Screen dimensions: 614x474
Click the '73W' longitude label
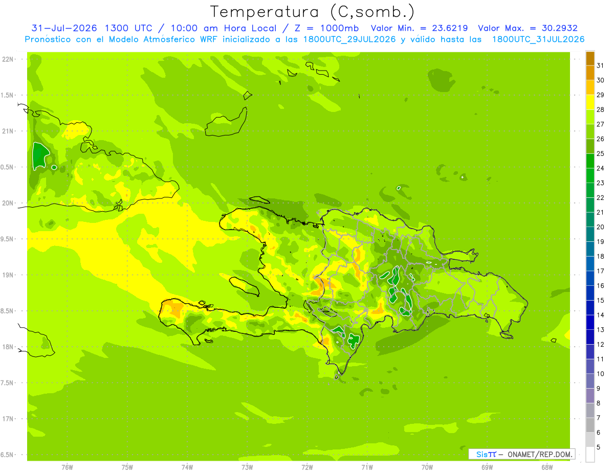(x=247, y=467)
